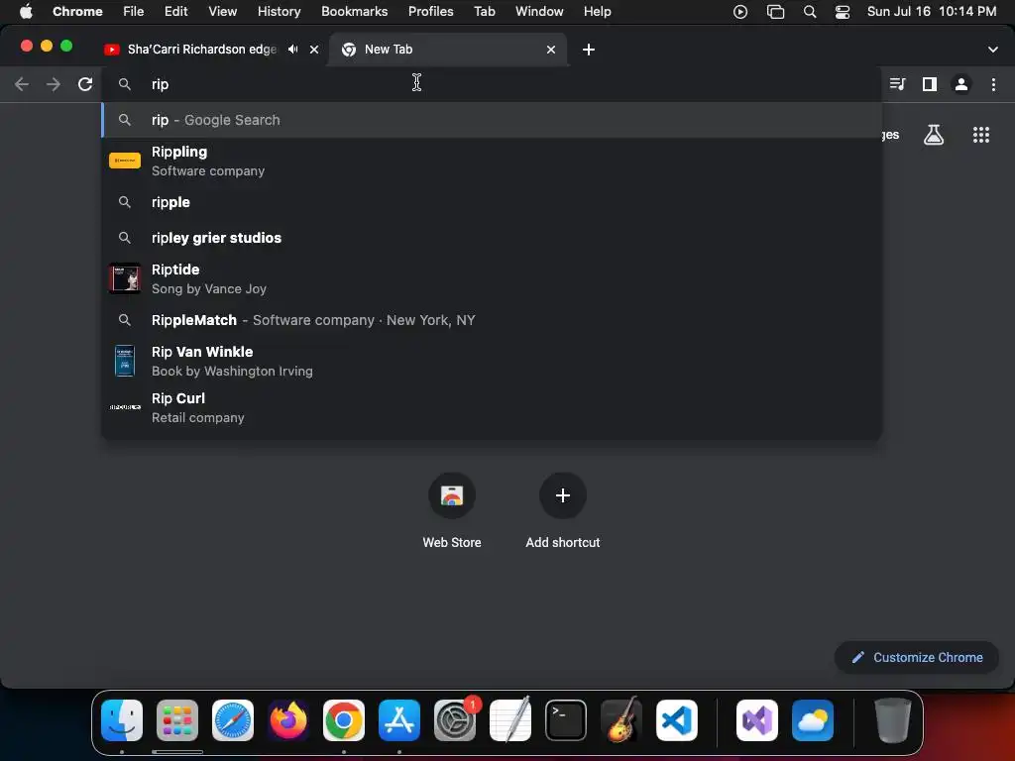Viewport: 1015px width, 761px height.
Task: Open Finder from the Dock
Action: click(x=122, y=720)
